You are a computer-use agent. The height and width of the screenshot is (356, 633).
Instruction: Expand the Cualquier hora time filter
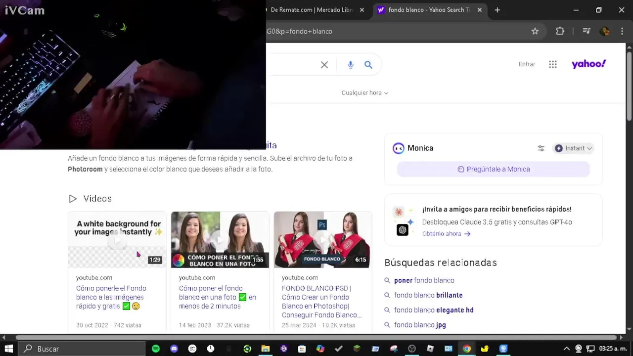pos(365,93)
